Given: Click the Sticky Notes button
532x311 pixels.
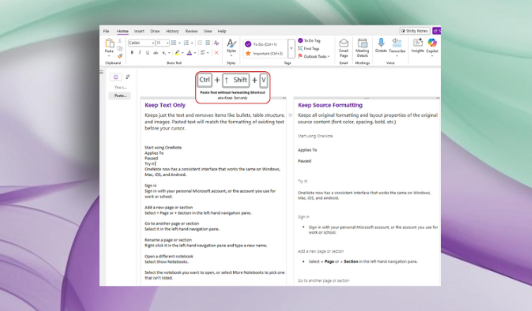Looking at the screenshot, I should [x=414, y=30].
